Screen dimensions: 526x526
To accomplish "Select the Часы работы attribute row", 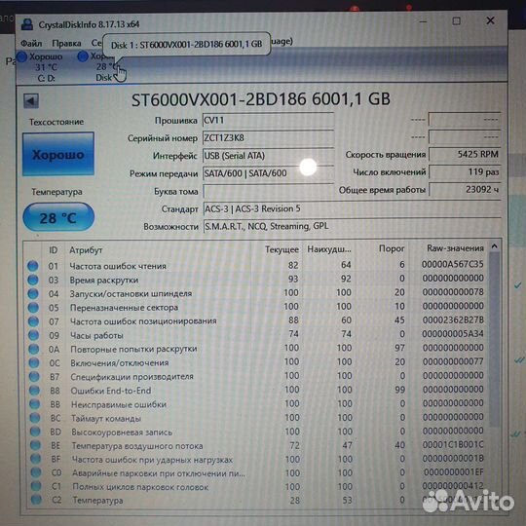I will (256, 335).
